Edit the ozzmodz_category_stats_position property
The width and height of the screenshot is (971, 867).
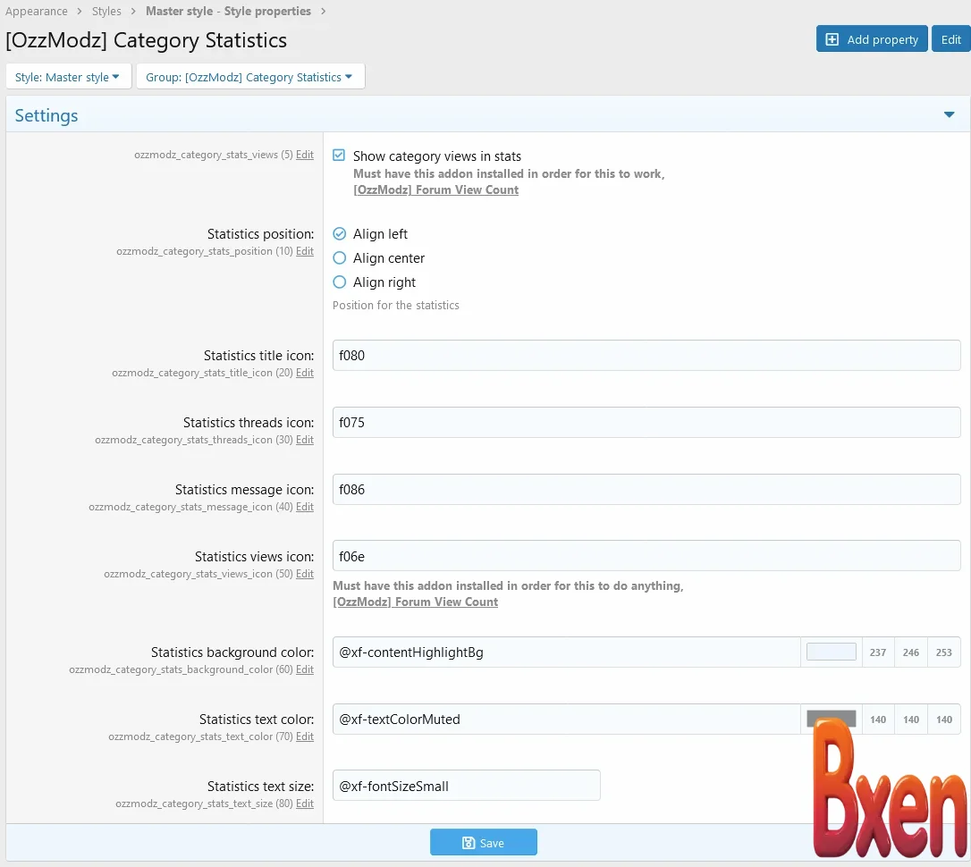click(305, 251)
